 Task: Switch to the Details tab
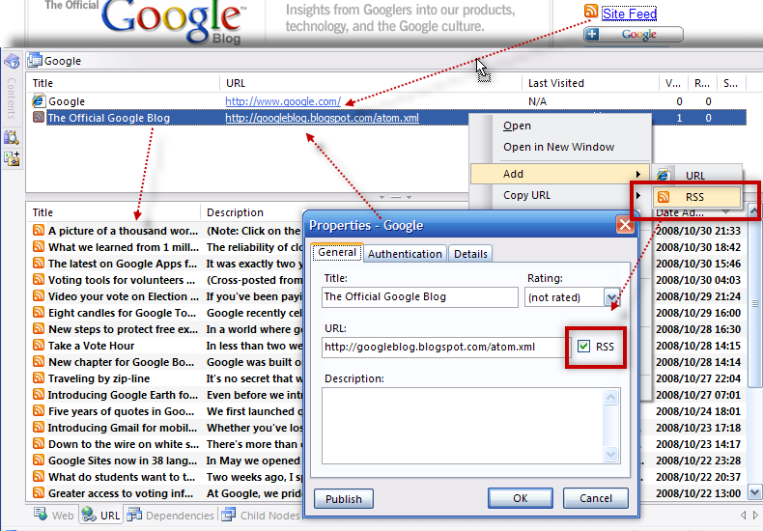tap(470, 254)
